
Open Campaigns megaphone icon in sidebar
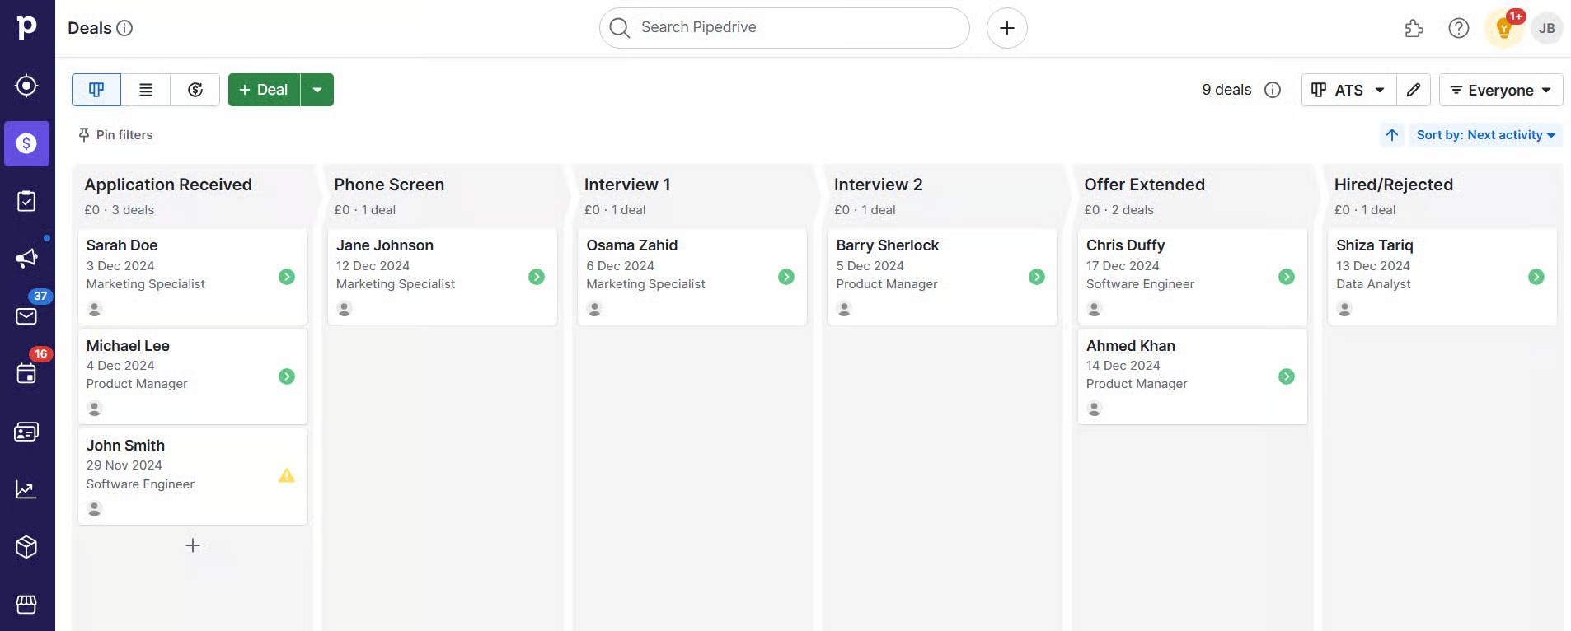[x=26, y=259]
